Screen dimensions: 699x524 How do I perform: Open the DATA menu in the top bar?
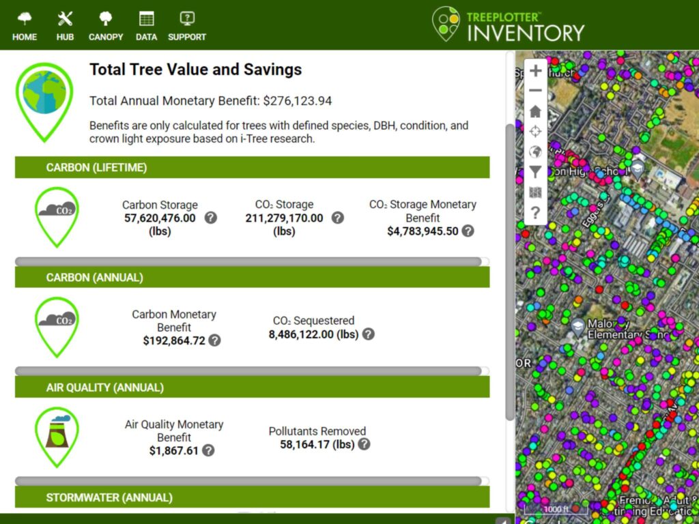click(x=146, y=24)
